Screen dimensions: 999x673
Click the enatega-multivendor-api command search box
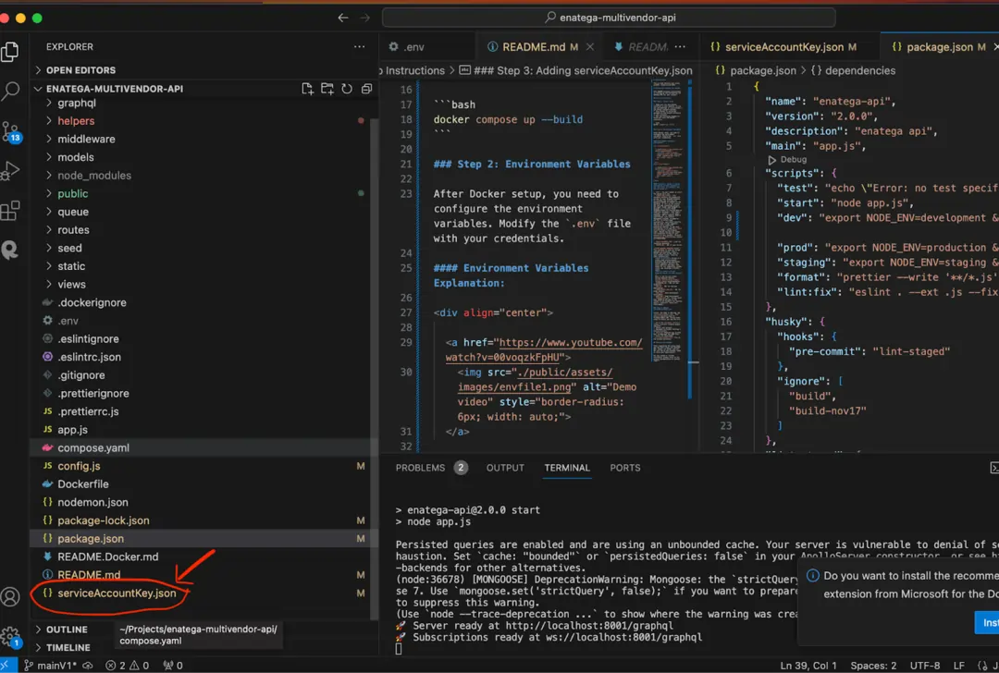pyautogui.click(x=610, y=18)
